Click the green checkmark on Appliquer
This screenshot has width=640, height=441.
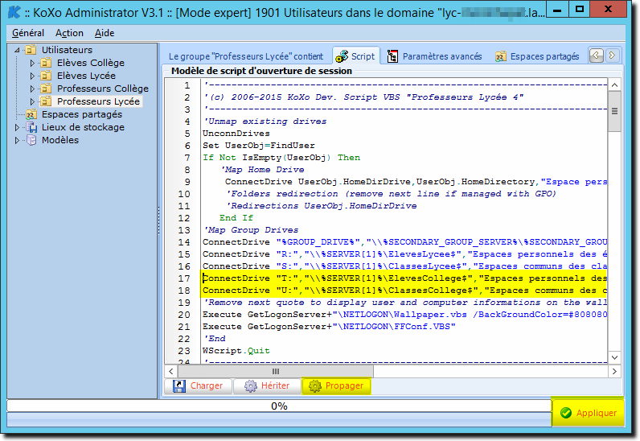click(x=566, y=413)
